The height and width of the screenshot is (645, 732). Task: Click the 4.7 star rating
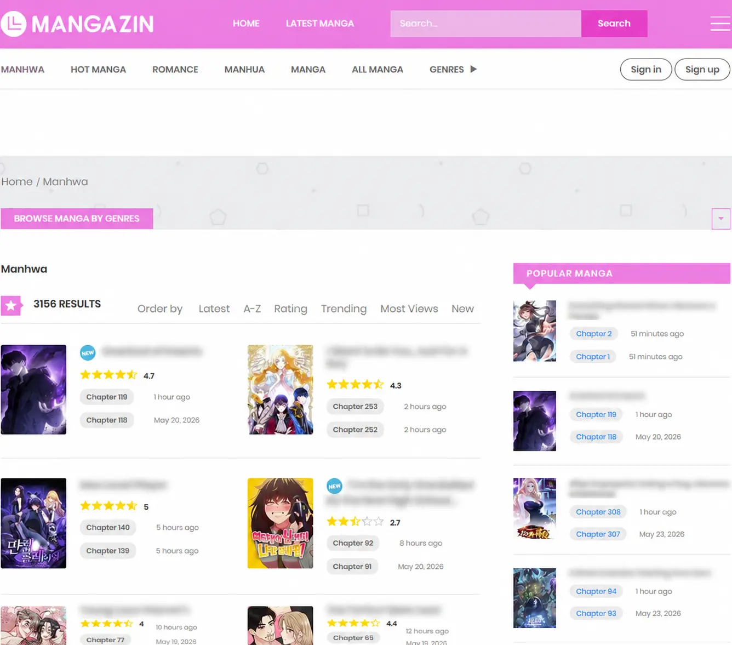[x=108, y=375]
